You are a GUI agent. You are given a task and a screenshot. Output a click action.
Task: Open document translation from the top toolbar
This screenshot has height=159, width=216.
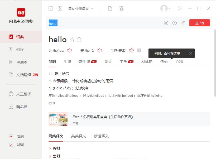click(x=110, y=8)
